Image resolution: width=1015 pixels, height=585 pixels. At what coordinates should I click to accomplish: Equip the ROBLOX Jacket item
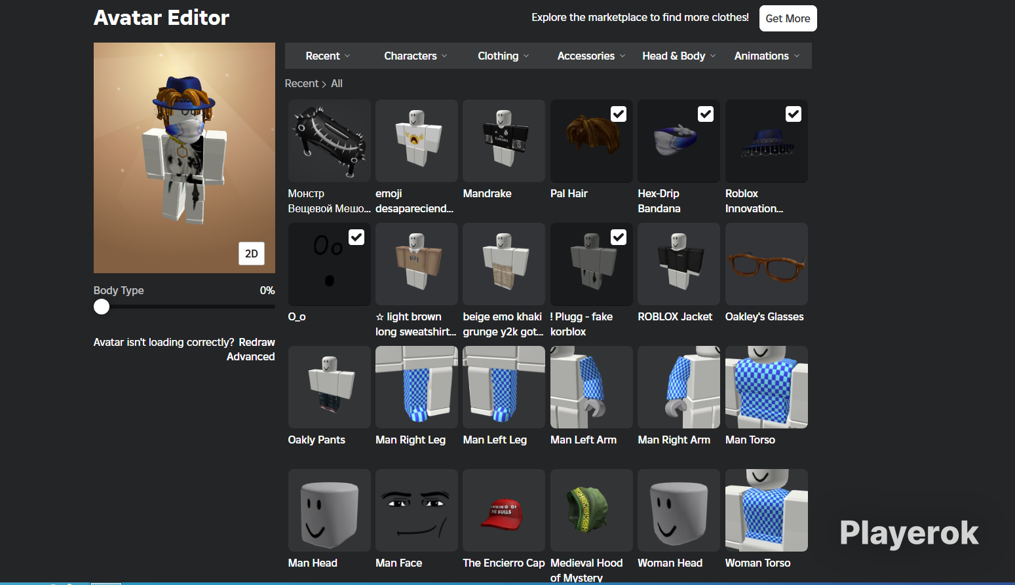point(679,264)
